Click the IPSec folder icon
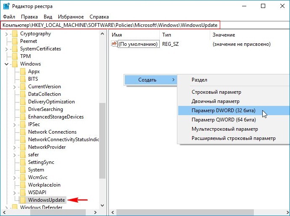 coord(23,124)
